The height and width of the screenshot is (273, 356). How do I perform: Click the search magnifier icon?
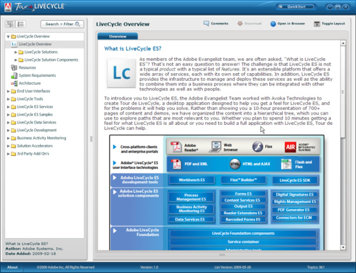pyautogui.click(x=78, y=24)
